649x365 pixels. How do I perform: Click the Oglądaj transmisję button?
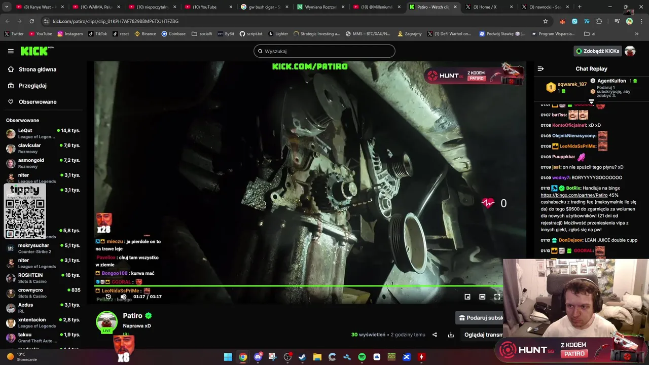[x=482, y=335]
